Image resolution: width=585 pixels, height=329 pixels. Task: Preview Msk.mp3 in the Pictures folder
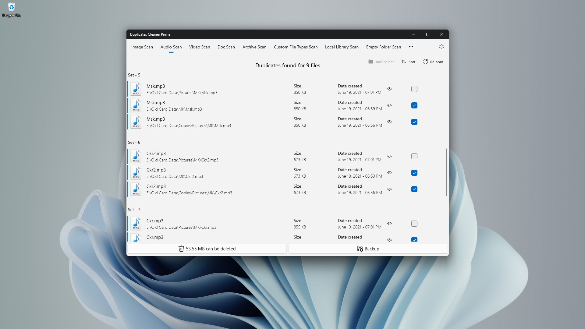389,89
